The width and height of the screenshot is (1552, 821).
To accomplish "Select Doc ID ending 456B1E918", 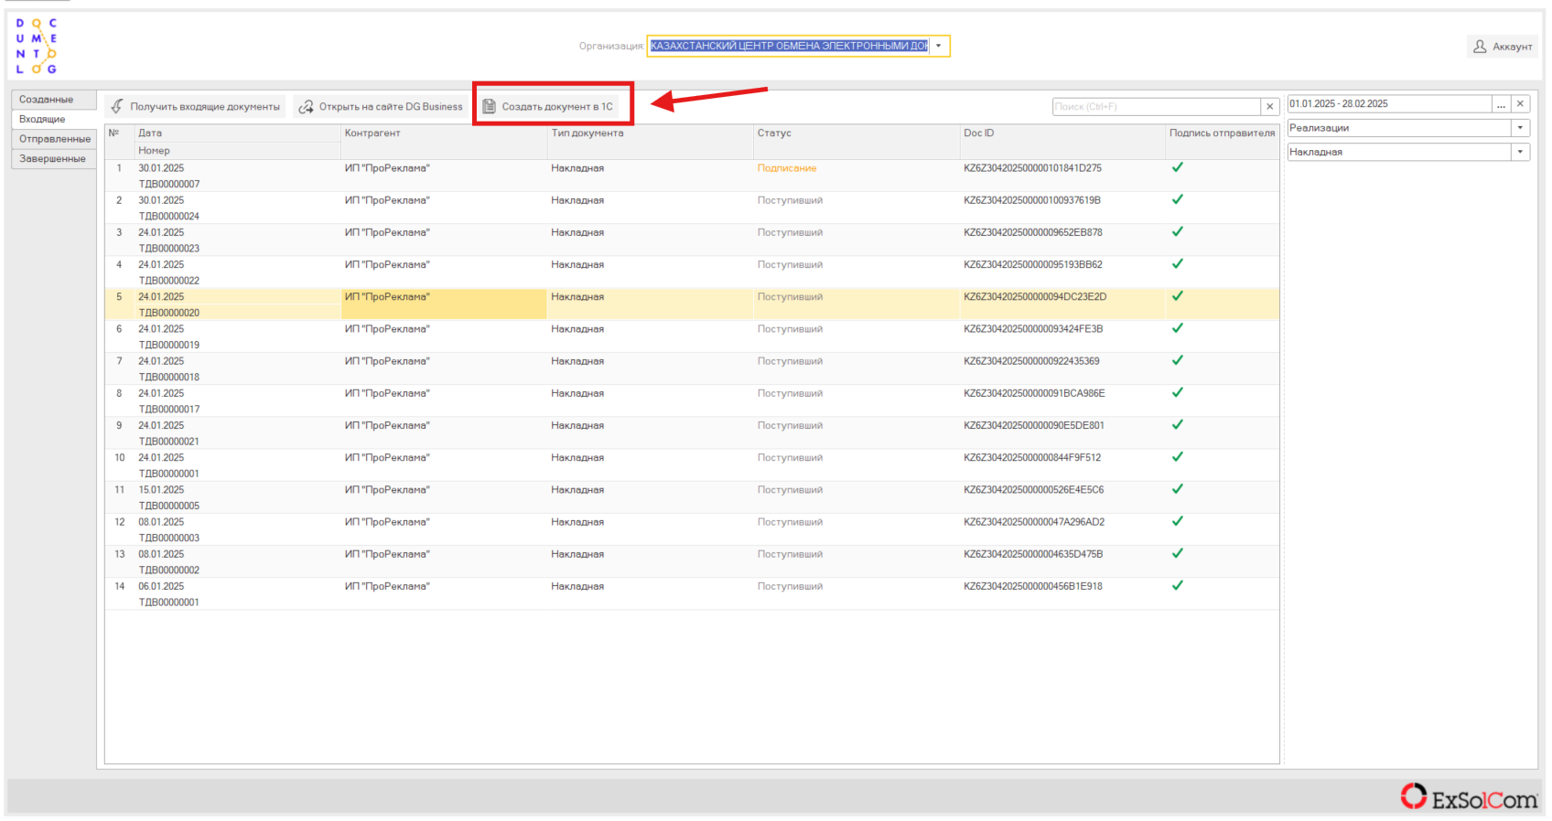I will click(1033, 587).
